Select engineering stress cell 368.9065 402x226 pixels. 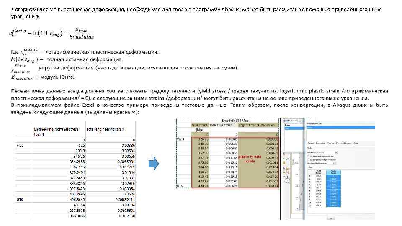click(x=59, y=216)
